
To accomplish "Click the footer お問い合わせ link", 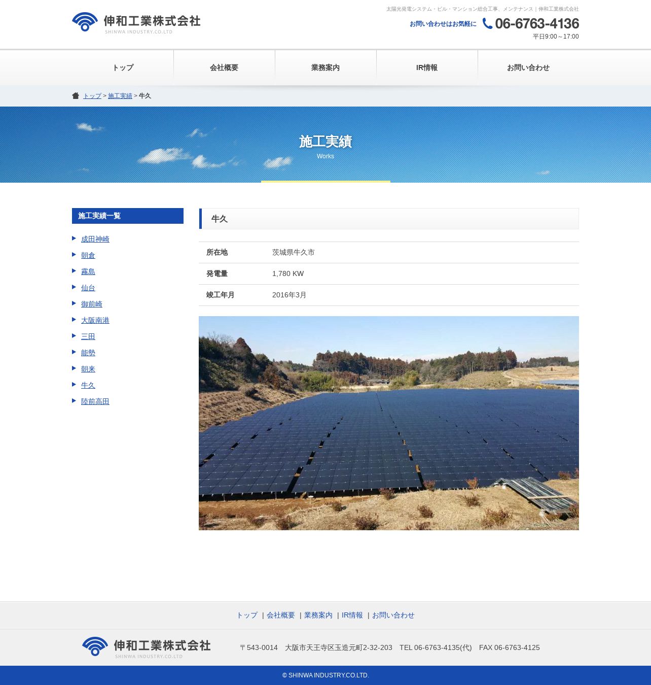I will 393,615.
